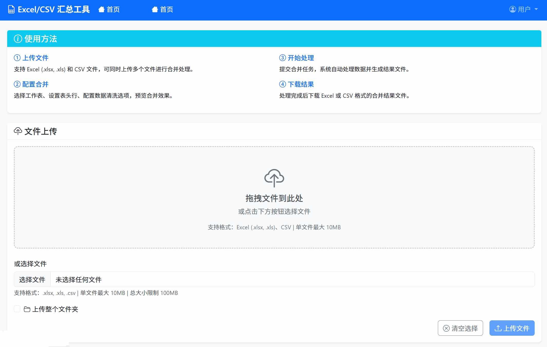Go to the second 首页 nav item
Image resolution: width=547 pixels, height=347 pixels.
point(166,9)
